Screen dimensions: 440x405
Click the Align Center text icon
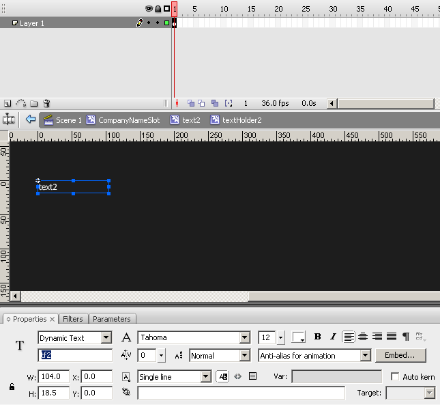[363, 337]
